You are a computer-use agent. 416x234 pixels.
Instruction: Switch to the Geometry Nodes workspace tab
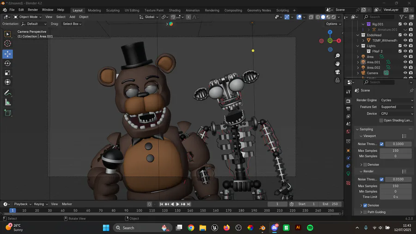[259, 10]
